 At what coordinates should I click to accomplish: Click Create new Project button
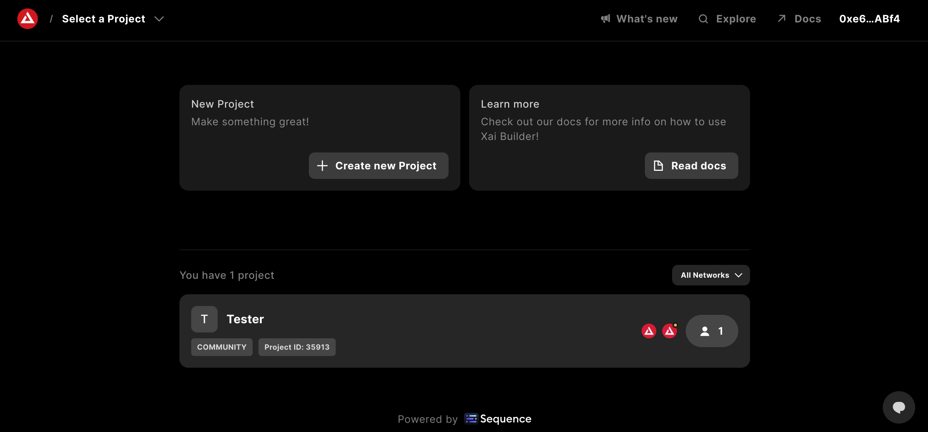click(378, 166)
